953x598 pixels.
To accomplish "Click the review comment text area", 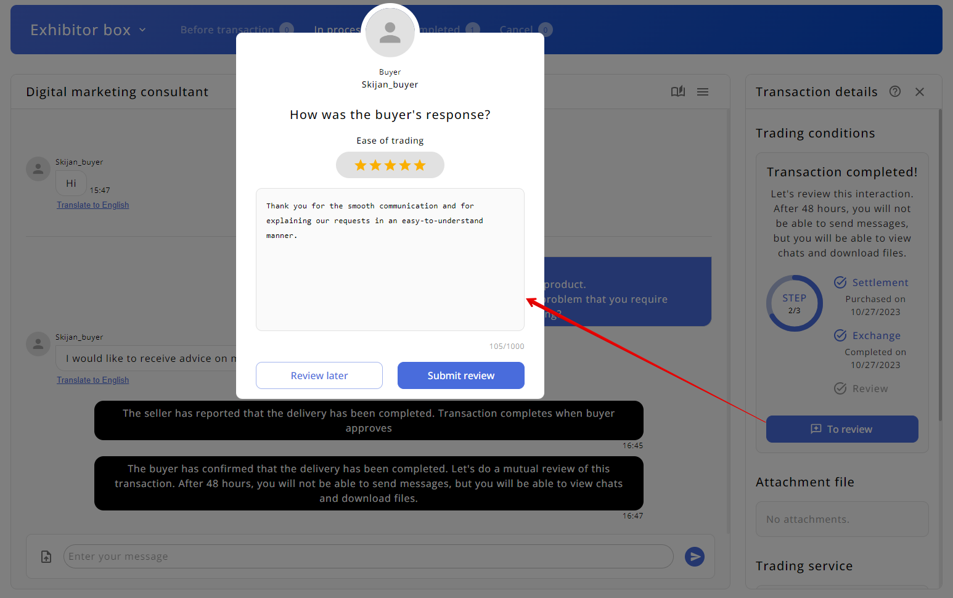I will tap(390, 260).
